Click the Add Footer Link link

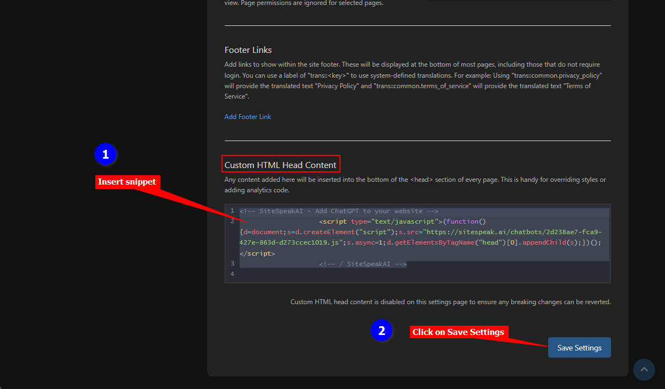tap(247, 117)
